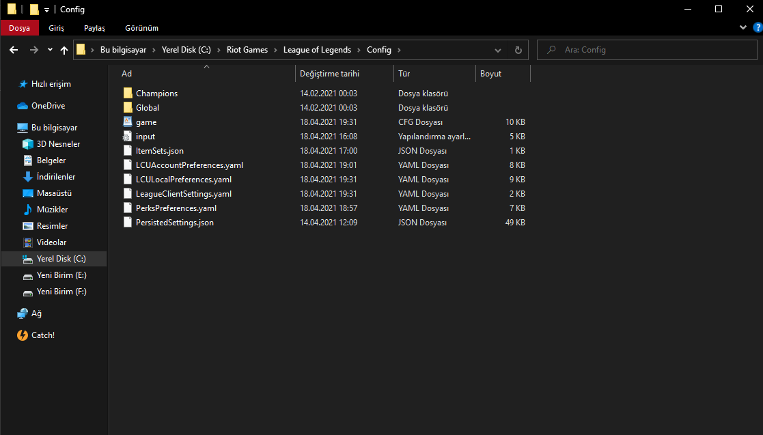The width and height of the screenshot is (763, 435).
Task: Switch to the Paylaş ribbon tab
Action: 94,28
